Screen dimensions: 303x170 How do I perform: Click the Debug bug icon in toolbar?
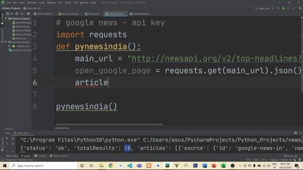pos(284,8)
